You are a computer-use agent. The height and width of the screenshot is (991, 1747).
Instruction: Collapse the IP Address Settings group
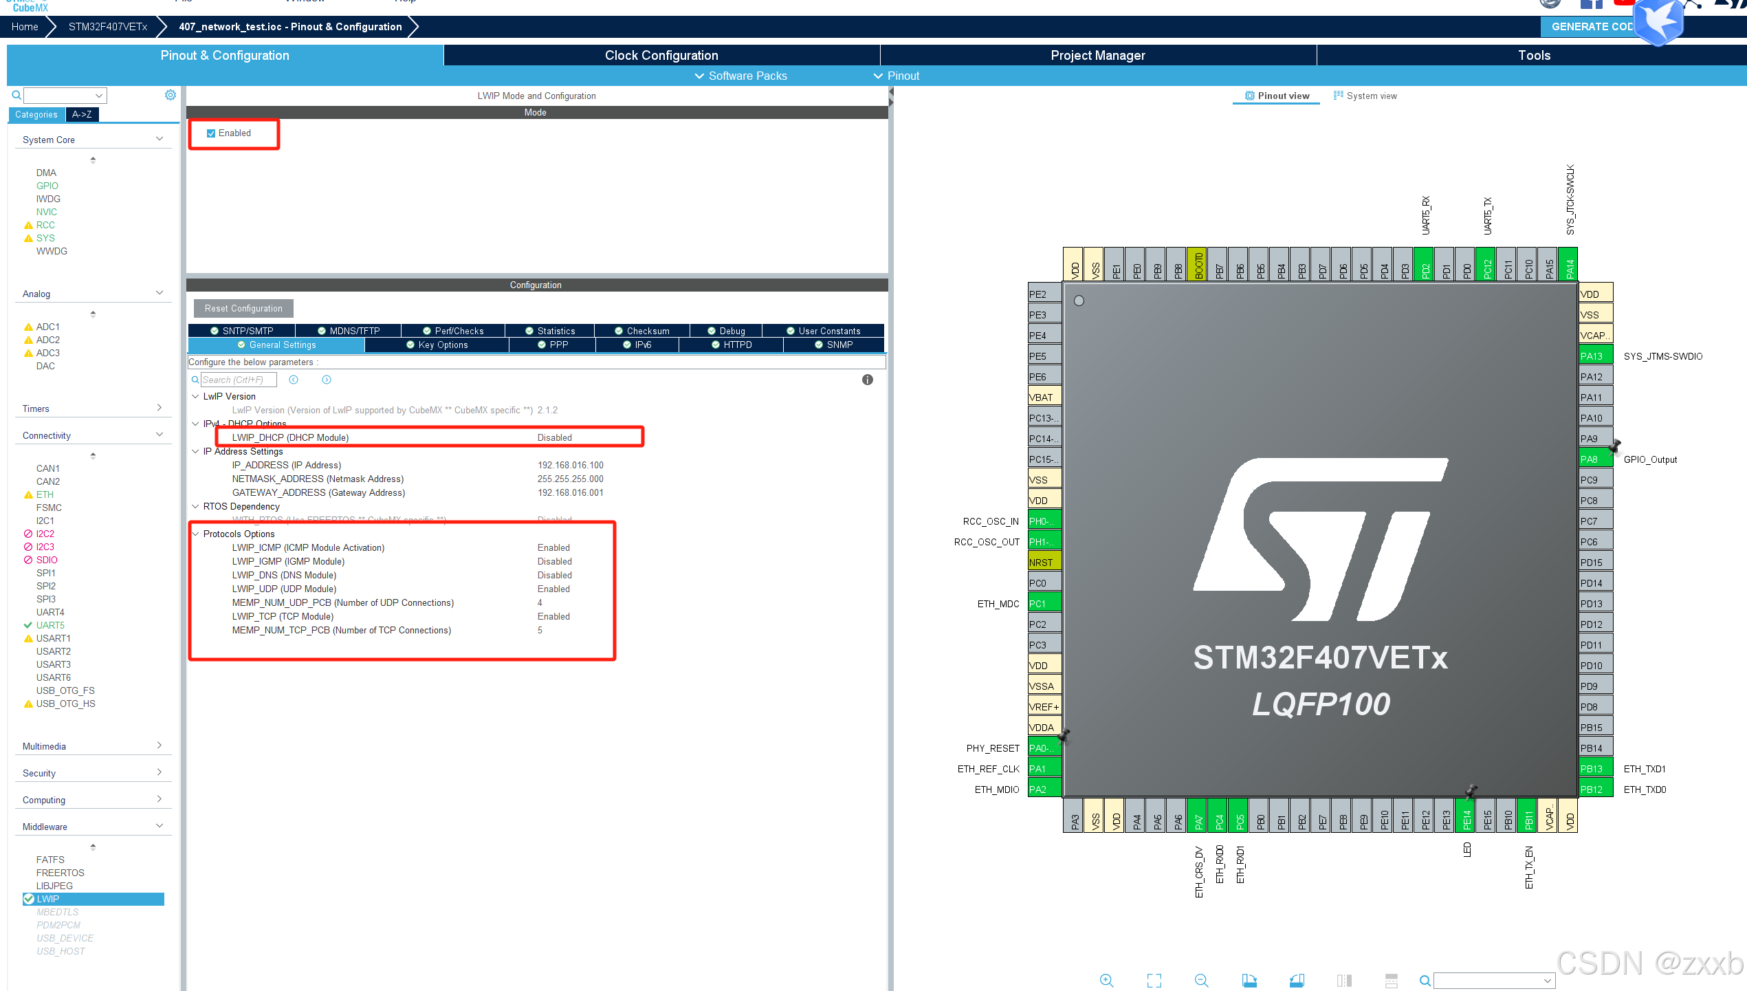[x=195, y=451]
